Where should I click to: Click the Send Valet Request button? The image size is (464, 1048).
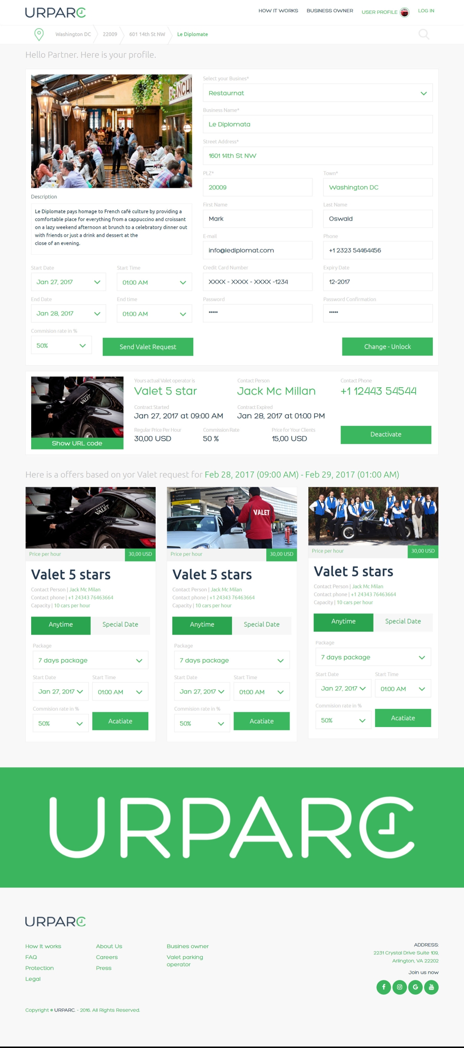[148, 347]
